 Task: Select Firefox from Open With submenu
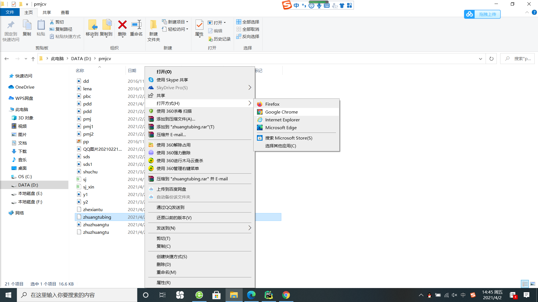(272, 104)
